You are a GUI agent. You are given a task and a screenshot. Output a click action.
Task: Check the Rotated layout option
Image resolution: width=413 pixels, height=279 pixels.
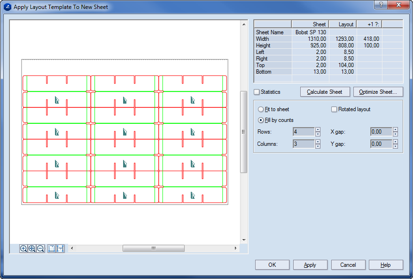(x=334, y=109)
